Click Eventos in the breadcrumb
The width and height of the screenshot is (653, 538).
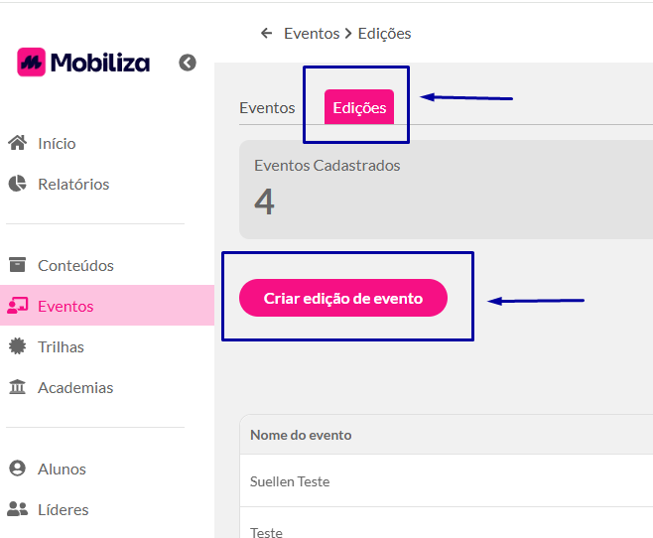pyautogui.click(x=312, y=34)
